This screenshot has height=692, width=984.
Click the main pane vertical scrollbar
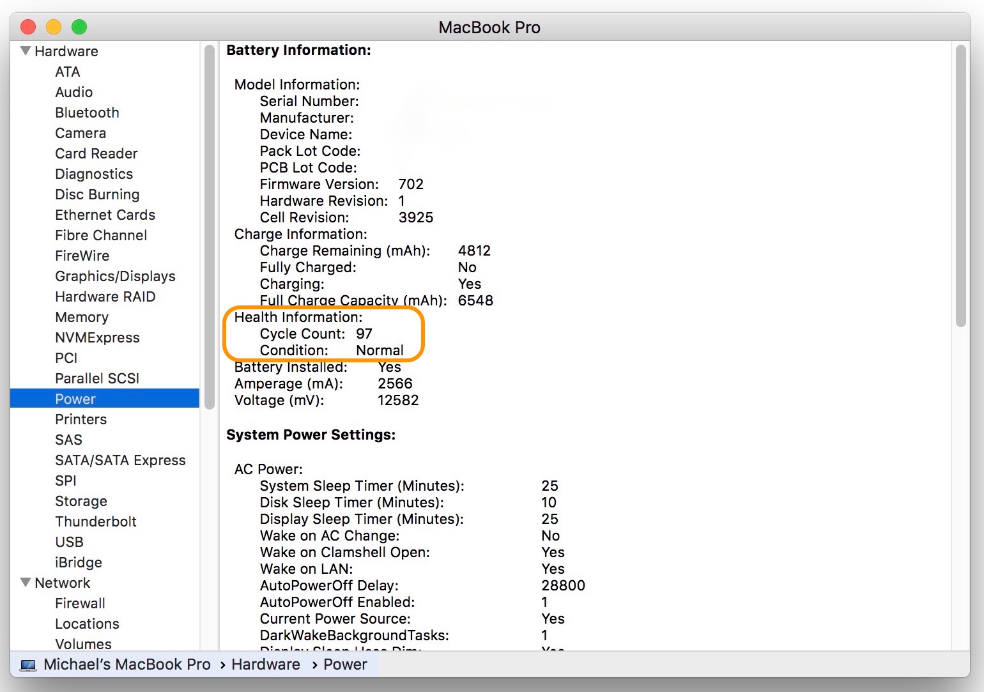point(960,185)
